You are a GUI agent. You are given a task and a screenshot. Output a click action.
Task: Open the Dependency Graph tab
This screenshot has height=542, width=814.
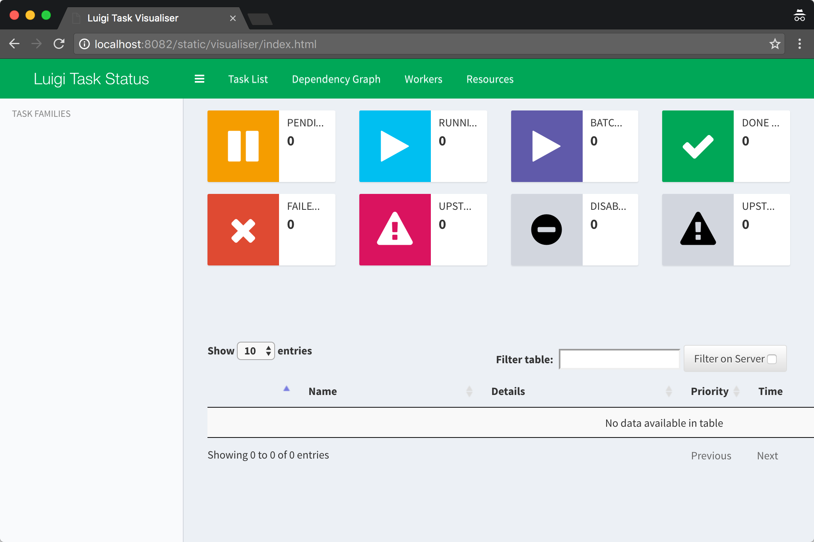pyautogui.click(x=336, y=79)
